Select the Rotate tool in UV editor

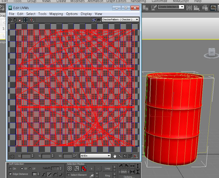pyautogui.click(x=15, y=20)
